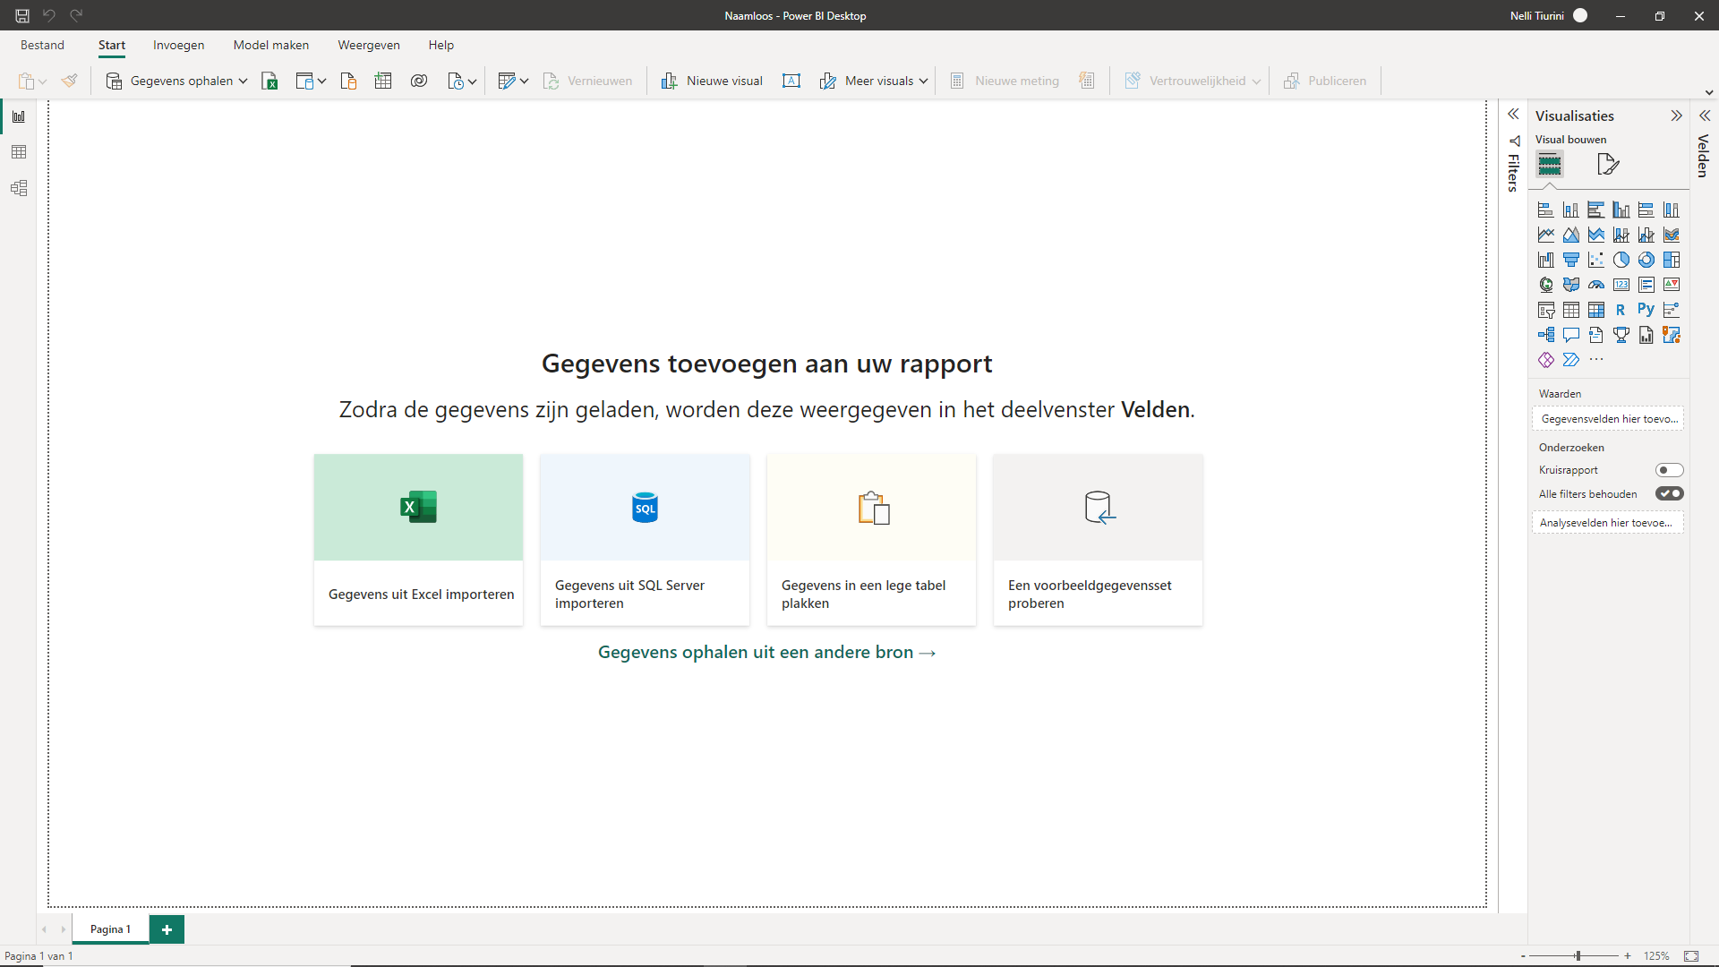The width and height of the screenshot is (1719, 967).
Task: Click the Waarden data fields input box
Action: pos(1608,419)
